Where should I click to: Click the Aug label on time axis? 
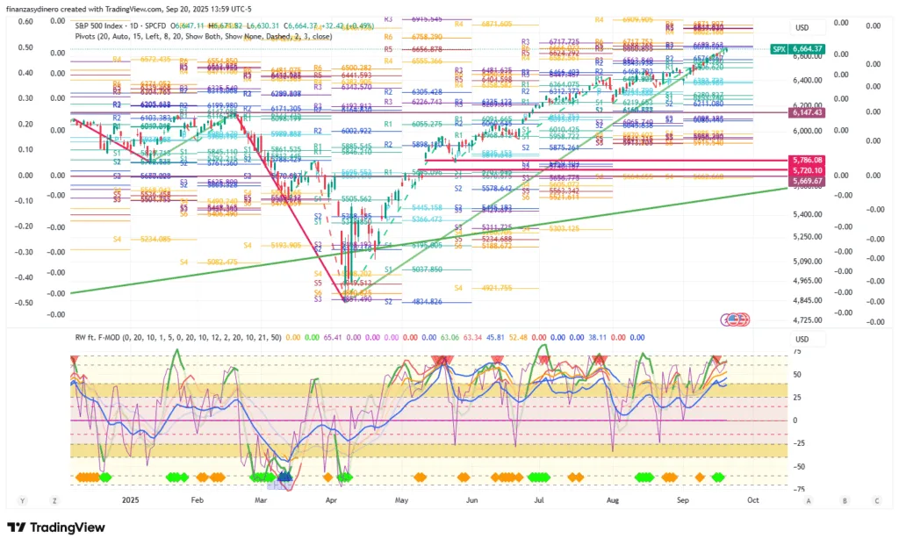(612, 500)
